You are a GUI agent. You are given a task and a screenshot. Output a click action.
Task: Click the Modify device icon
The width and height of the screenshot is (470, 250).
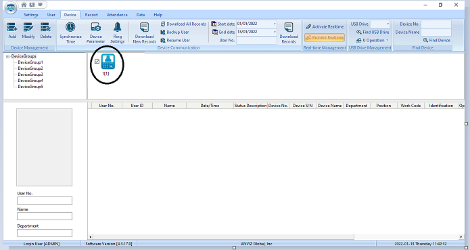(x=28, y=27)
